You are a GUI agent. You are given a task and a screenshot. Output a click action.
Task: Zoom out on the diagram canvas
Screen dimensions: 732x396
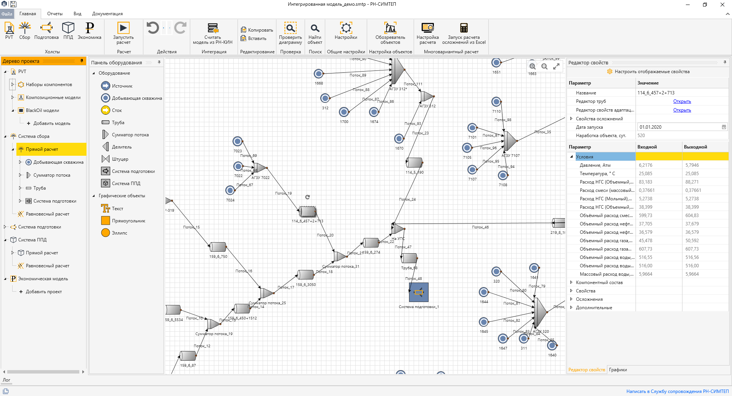(544, 66)
